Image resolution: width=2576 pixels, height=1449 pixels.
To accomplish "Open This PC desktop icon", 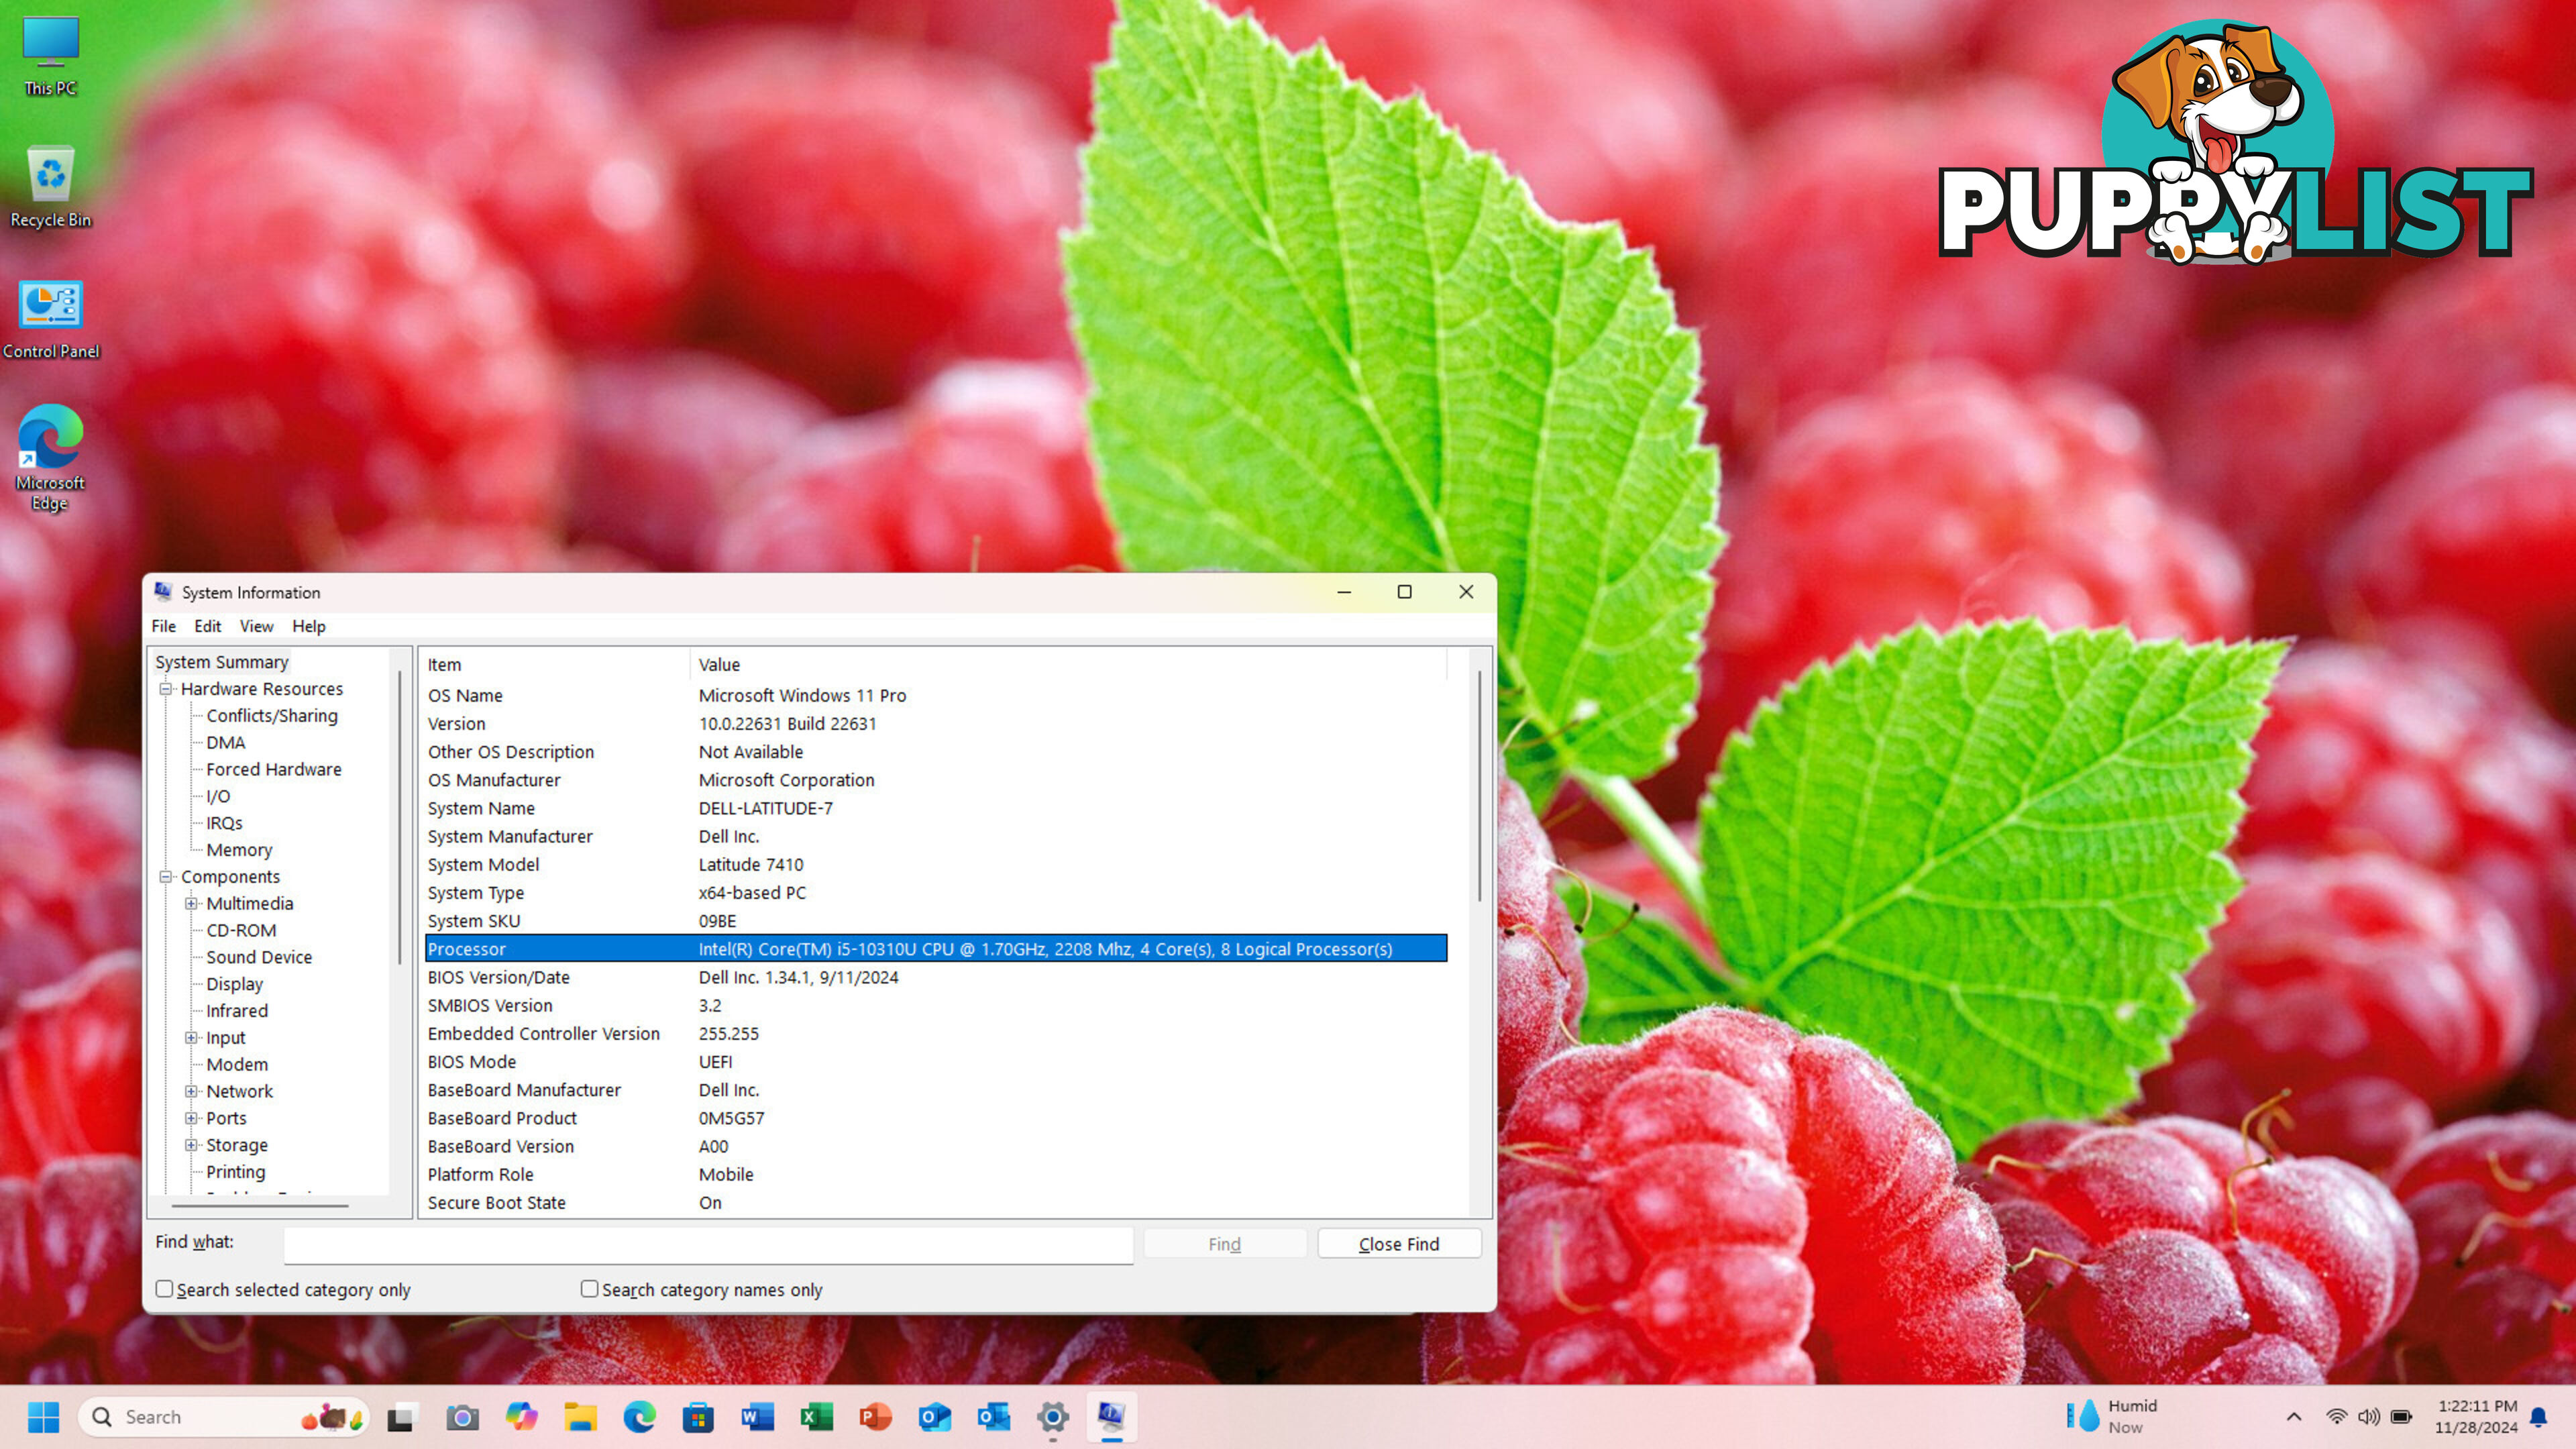I will [50, 56].
